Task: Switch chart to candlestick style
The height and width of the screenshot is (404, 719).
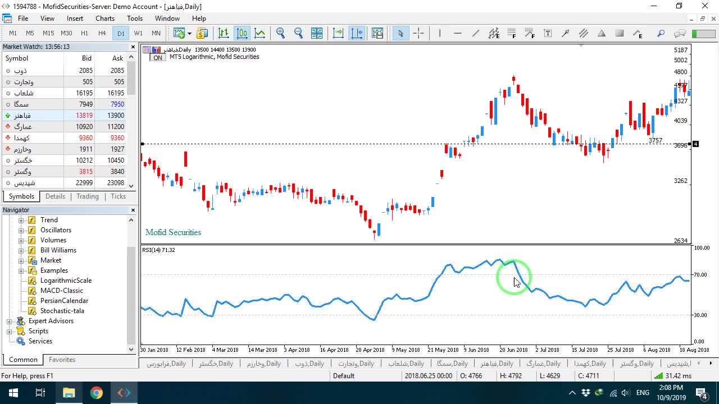Action: [242, 34]
